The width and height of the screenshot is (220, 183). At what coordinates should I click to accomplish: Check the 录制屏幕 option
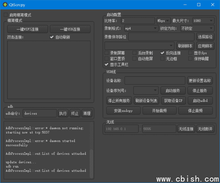107,53
